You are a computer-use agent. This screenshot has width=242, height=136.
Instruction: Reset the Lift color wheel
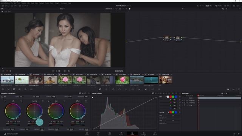21,101
